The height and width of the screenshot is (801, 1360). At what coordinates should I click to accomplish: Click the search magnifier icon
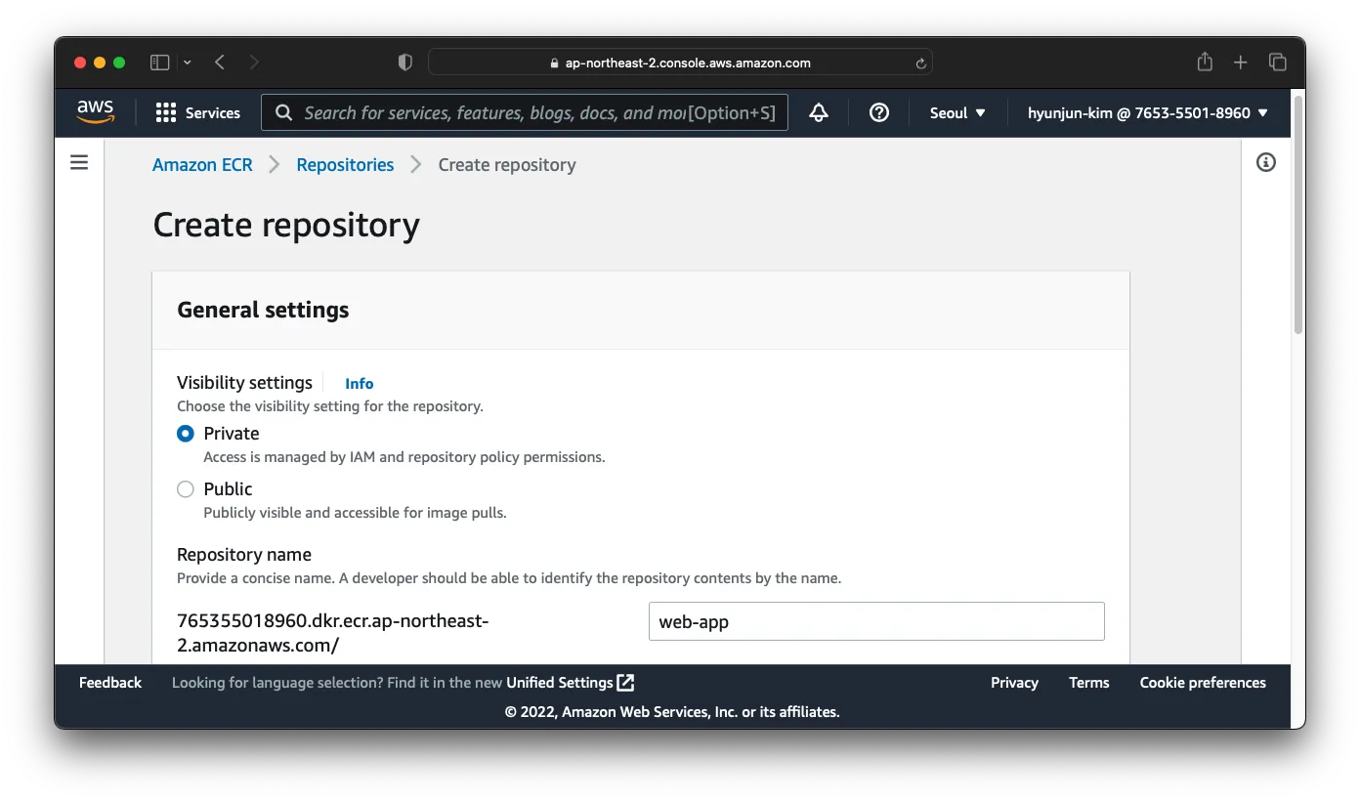tap(283, 112)
